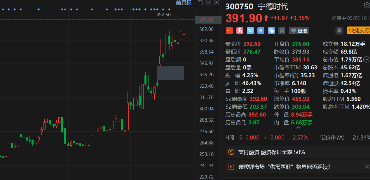Zoom in the candlestick chart
Viewport: 370px width, 180px height.
coord(217,3)
